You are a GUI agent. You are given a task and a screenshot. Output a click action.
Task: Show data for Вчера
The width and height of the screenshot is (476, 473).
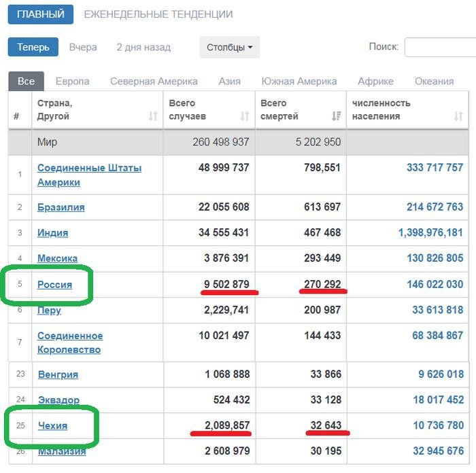[x=83, y=48]
